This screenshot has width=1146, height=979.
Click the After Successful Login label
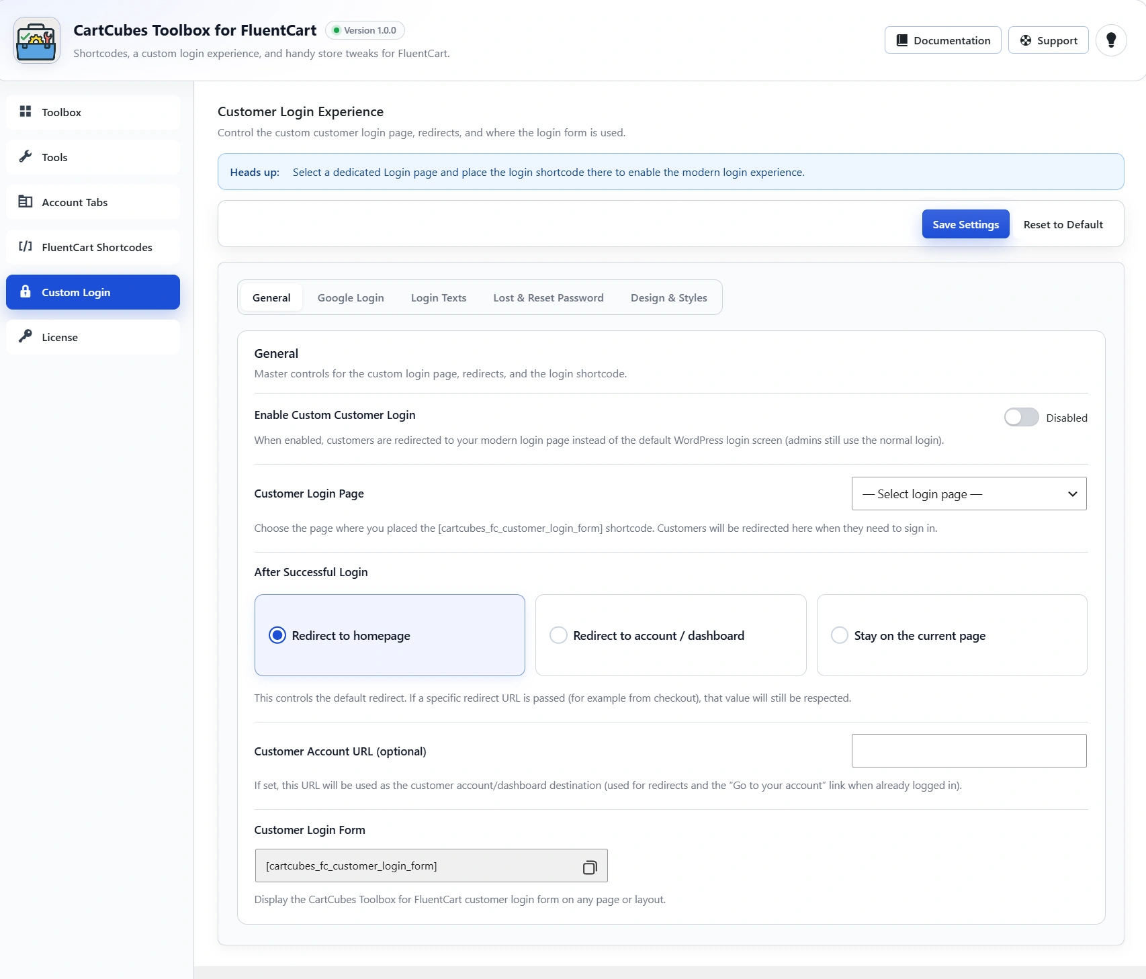pyautogui.click(x=311, y=572)
